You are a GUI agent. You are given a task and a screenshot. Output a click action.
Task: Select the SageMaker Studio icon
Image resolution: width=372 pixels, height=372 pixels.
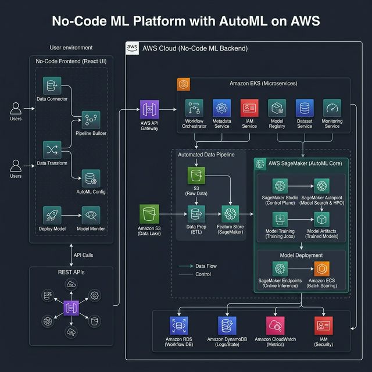tap(280, 186)
